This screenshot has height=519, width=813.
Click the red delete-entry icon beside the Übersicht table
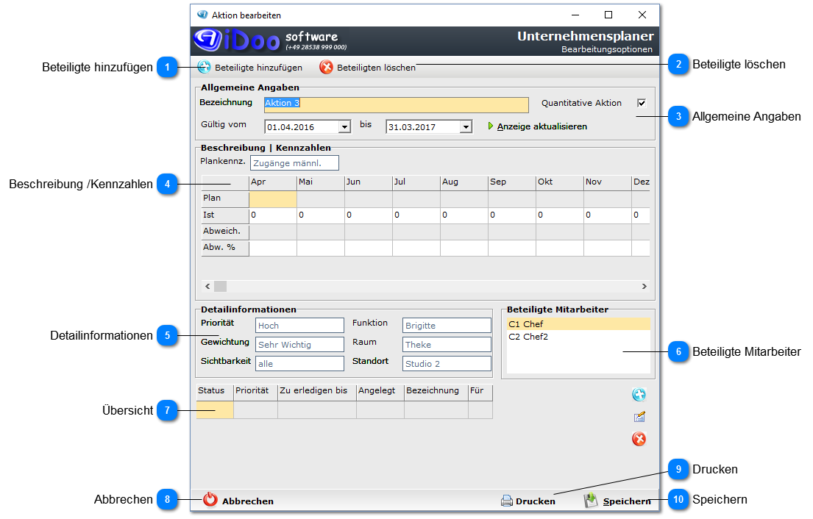[x=639, y=439]
